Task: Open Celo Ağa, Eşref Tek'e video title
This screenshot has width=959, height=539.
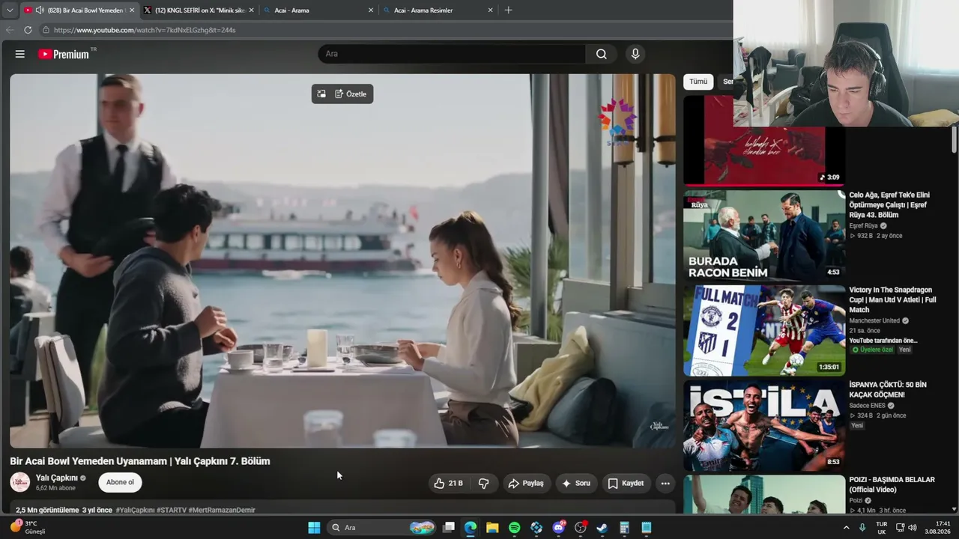Action: click(x=889, y=205)
